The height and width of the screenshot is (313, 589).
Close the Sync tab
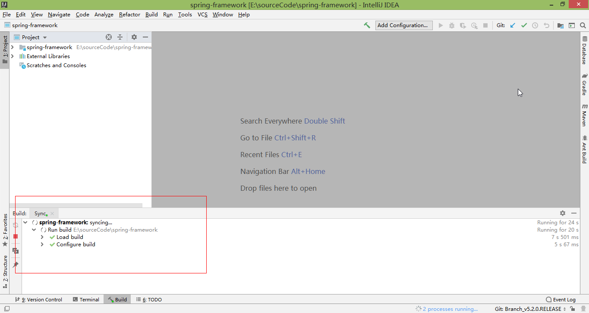[x=52, y=214]
